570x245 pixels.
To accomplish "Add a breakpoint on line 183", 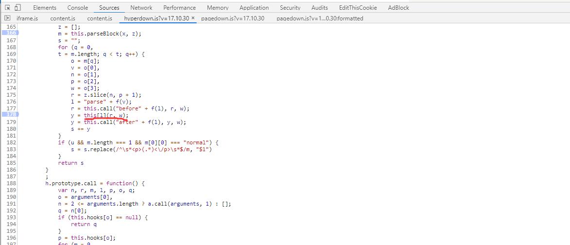I will click(x=11, y=149).
